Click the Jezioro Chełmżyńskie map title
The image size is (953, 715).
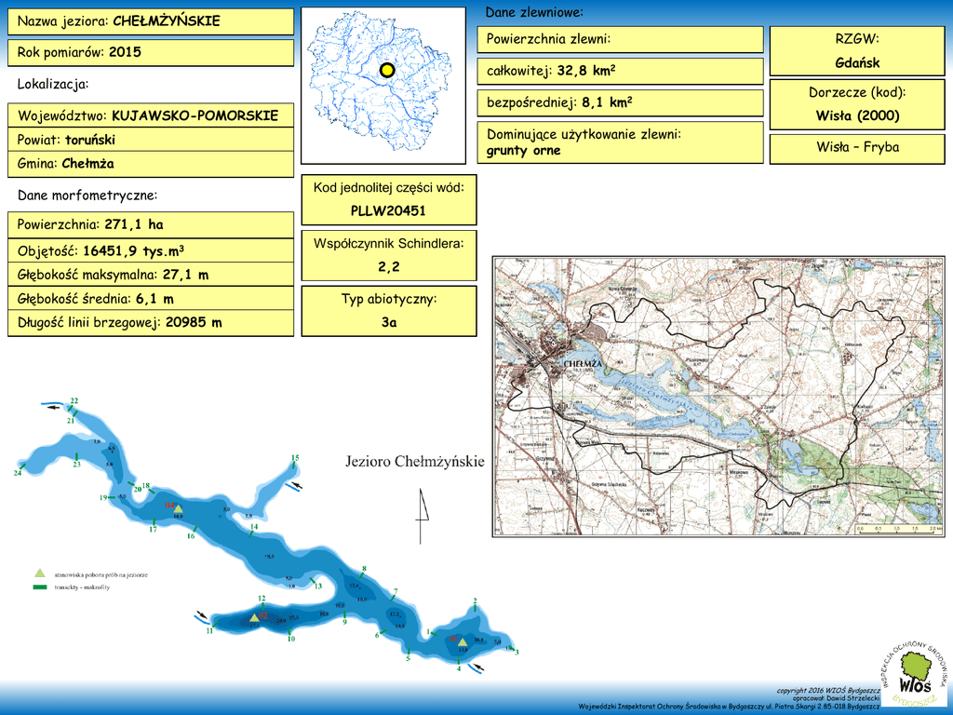(x=414, y=462)
